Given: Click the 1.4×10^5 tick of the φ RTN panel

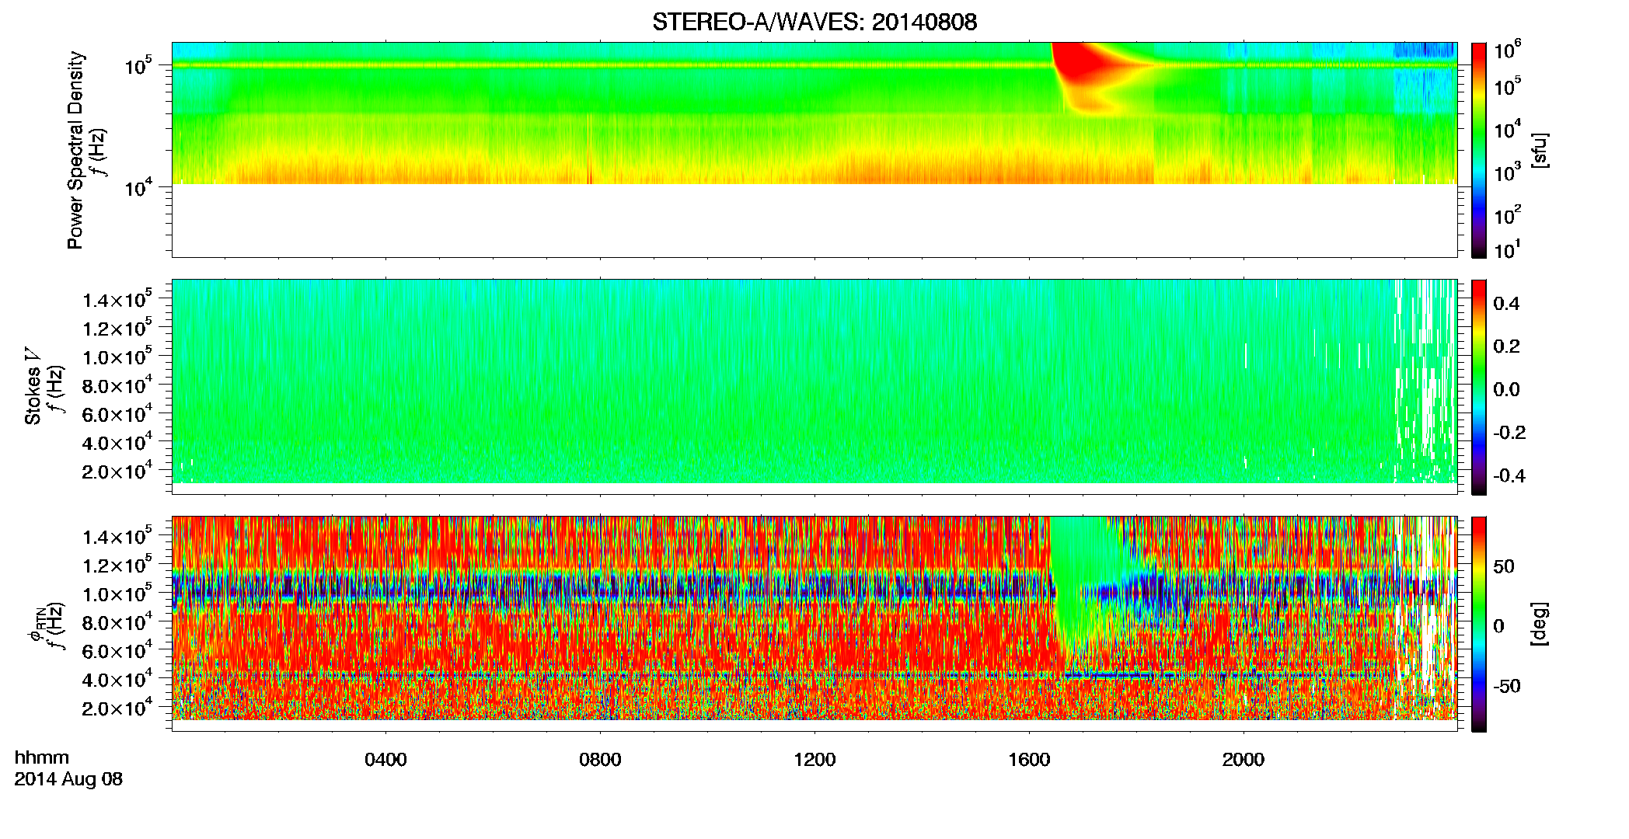Looking at the screenshot, I should [118, 537].
